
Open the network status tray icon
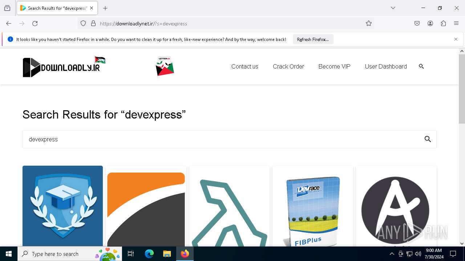click(409, 254)
